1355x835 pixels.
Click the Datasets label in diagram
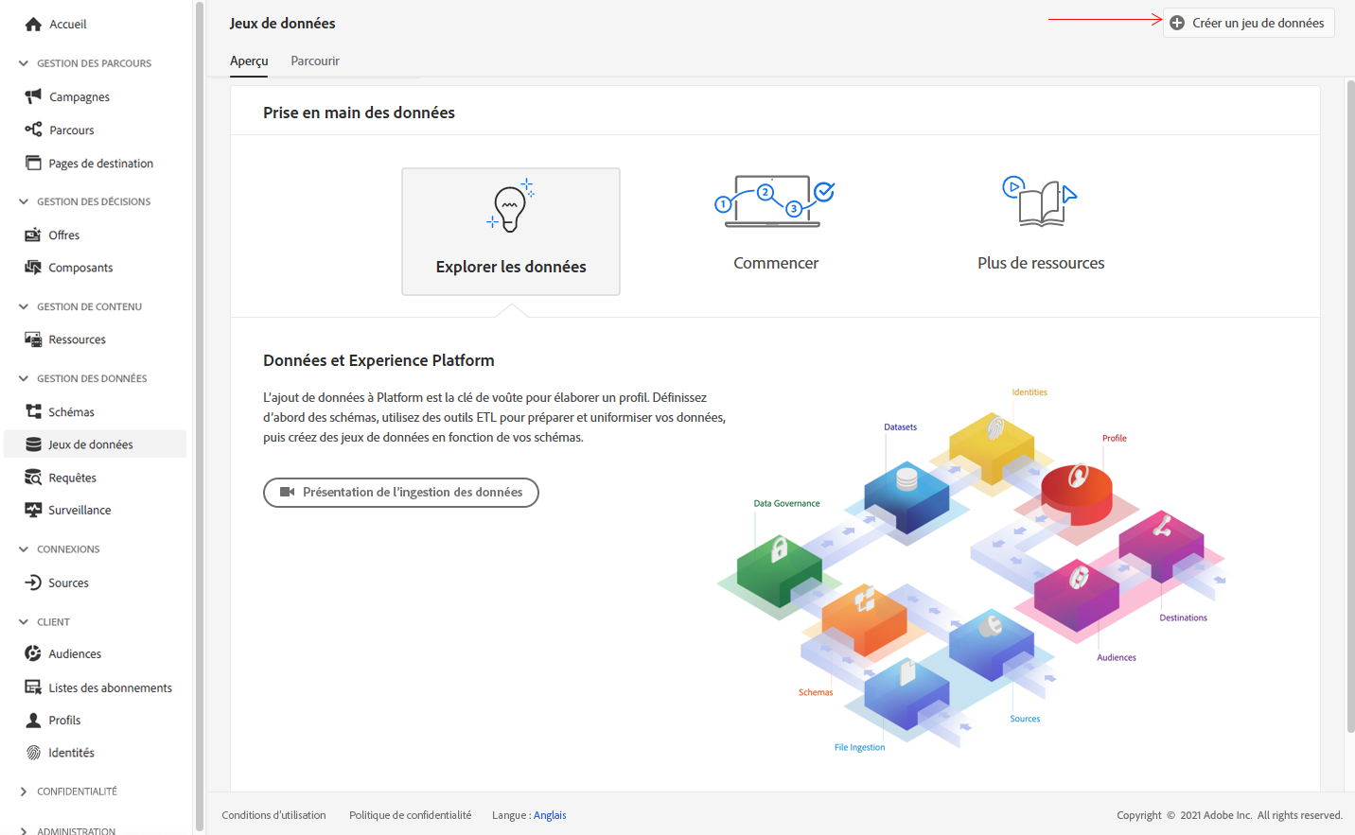[x=900, y=426]
